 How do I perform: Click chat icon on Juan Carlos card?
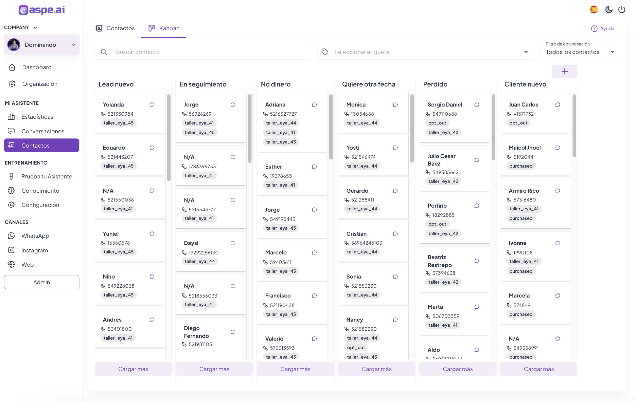tap(558, 104)
